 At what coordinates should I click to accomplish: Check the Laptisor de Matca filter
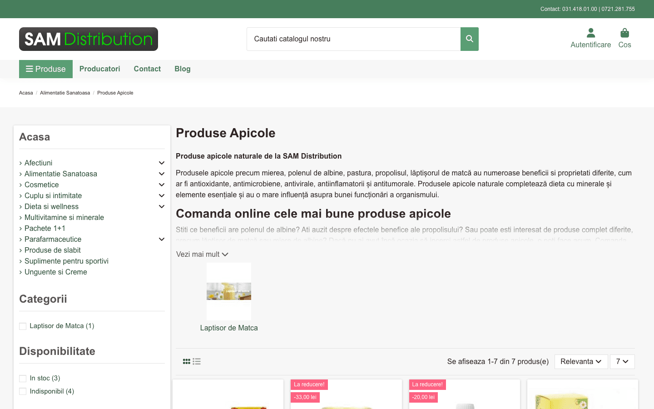click(x=23, y=326)
